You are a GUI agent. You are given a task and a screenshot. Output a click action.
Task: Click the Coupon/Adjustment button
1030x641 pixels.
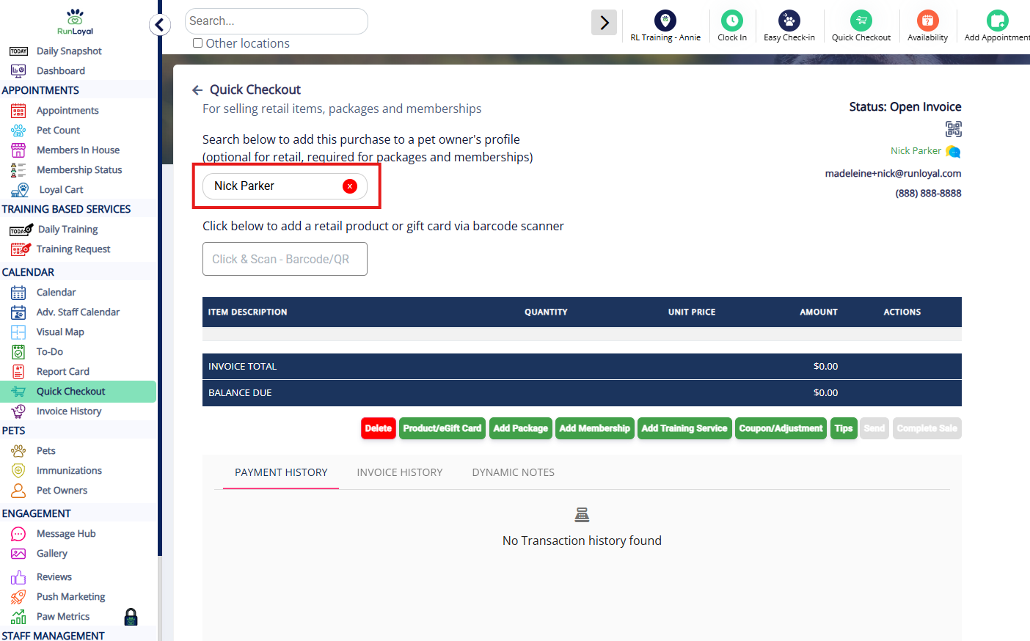[x=781, y=428]
